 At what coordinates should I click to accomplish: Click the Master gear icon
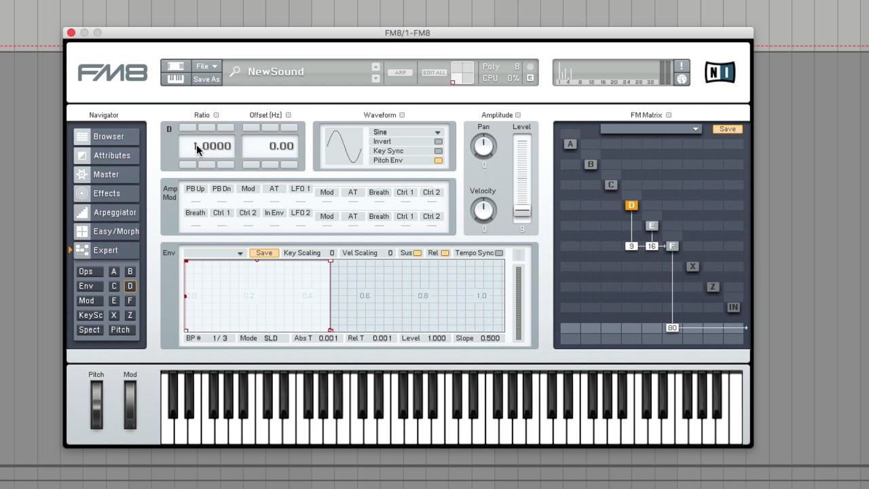[x=82, y=175]
